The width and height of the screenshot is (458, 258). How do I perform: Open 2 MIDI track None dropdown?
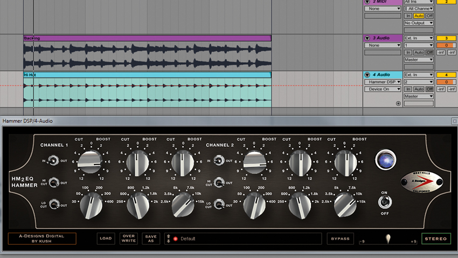(383, 9)
